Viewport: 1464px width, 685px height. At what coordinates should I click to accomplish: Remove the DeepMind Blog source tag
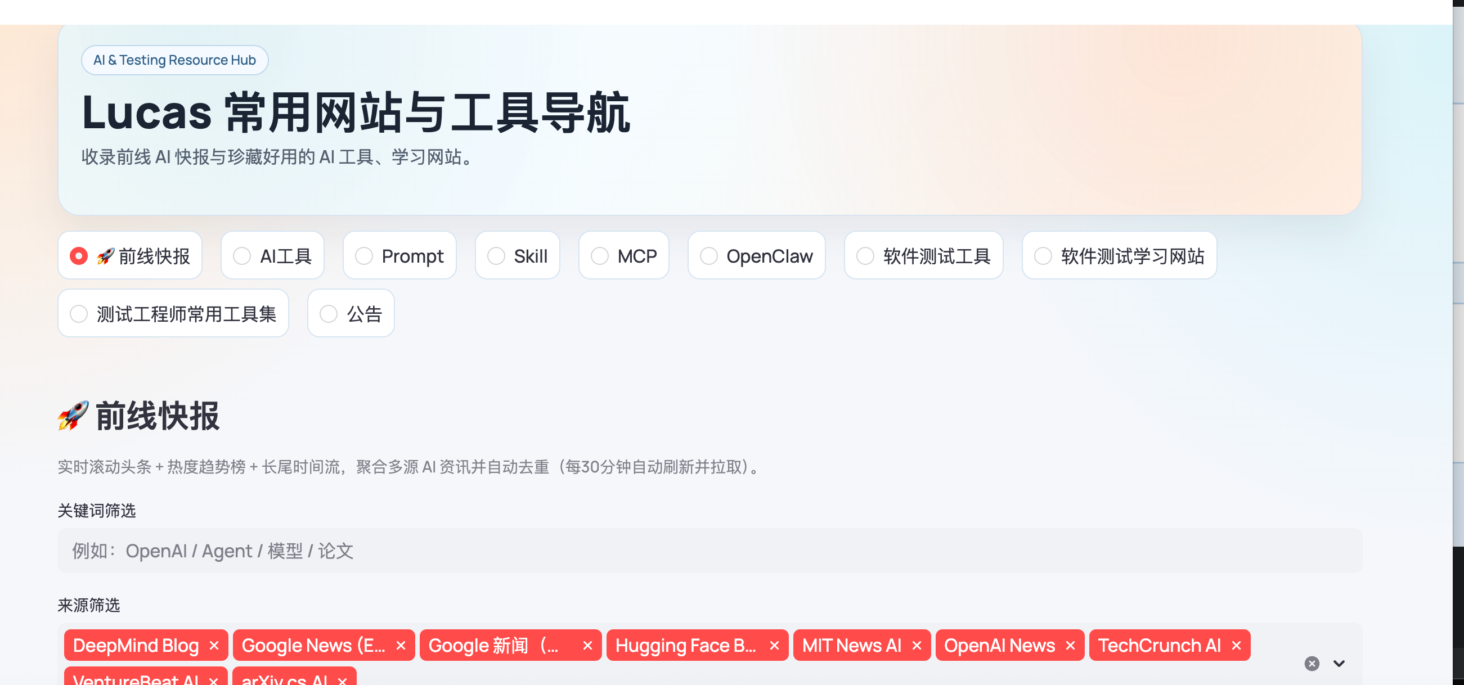click(x=214, y=646)
